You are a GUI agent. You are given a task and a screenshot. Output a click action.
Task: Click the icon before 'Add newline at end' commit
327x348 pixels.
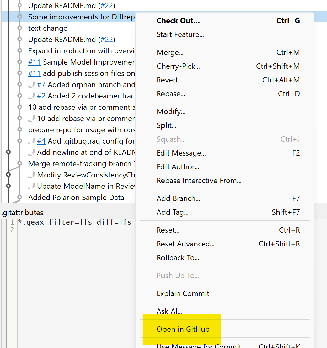coord(31,152)
